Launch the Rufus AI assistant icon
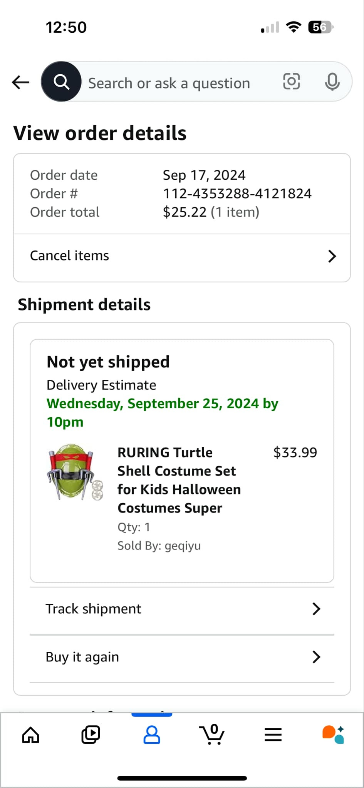Screen dimensions: 364x788 [333, 735]
